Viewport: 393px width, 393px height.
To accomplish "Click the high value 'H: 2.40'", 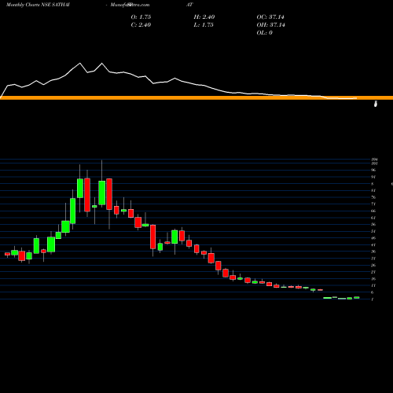I will [x=204, y=17].
